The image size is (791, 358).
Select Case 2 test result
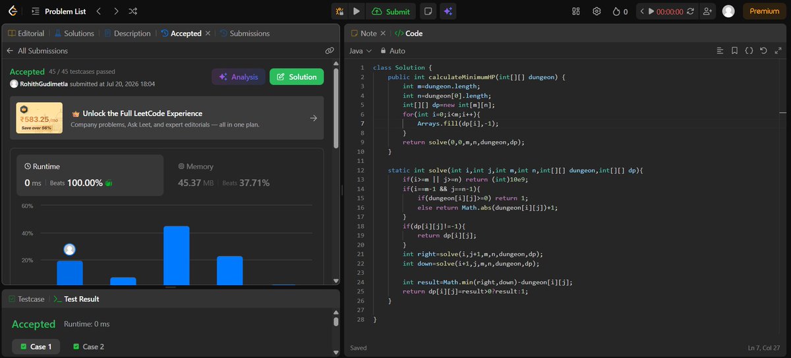tap(88, 346)
